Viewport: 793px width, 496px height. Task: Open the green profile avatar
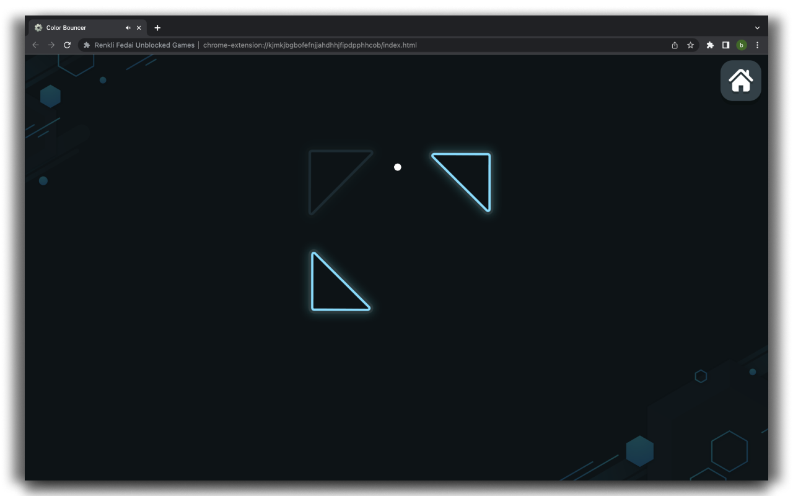742,45
